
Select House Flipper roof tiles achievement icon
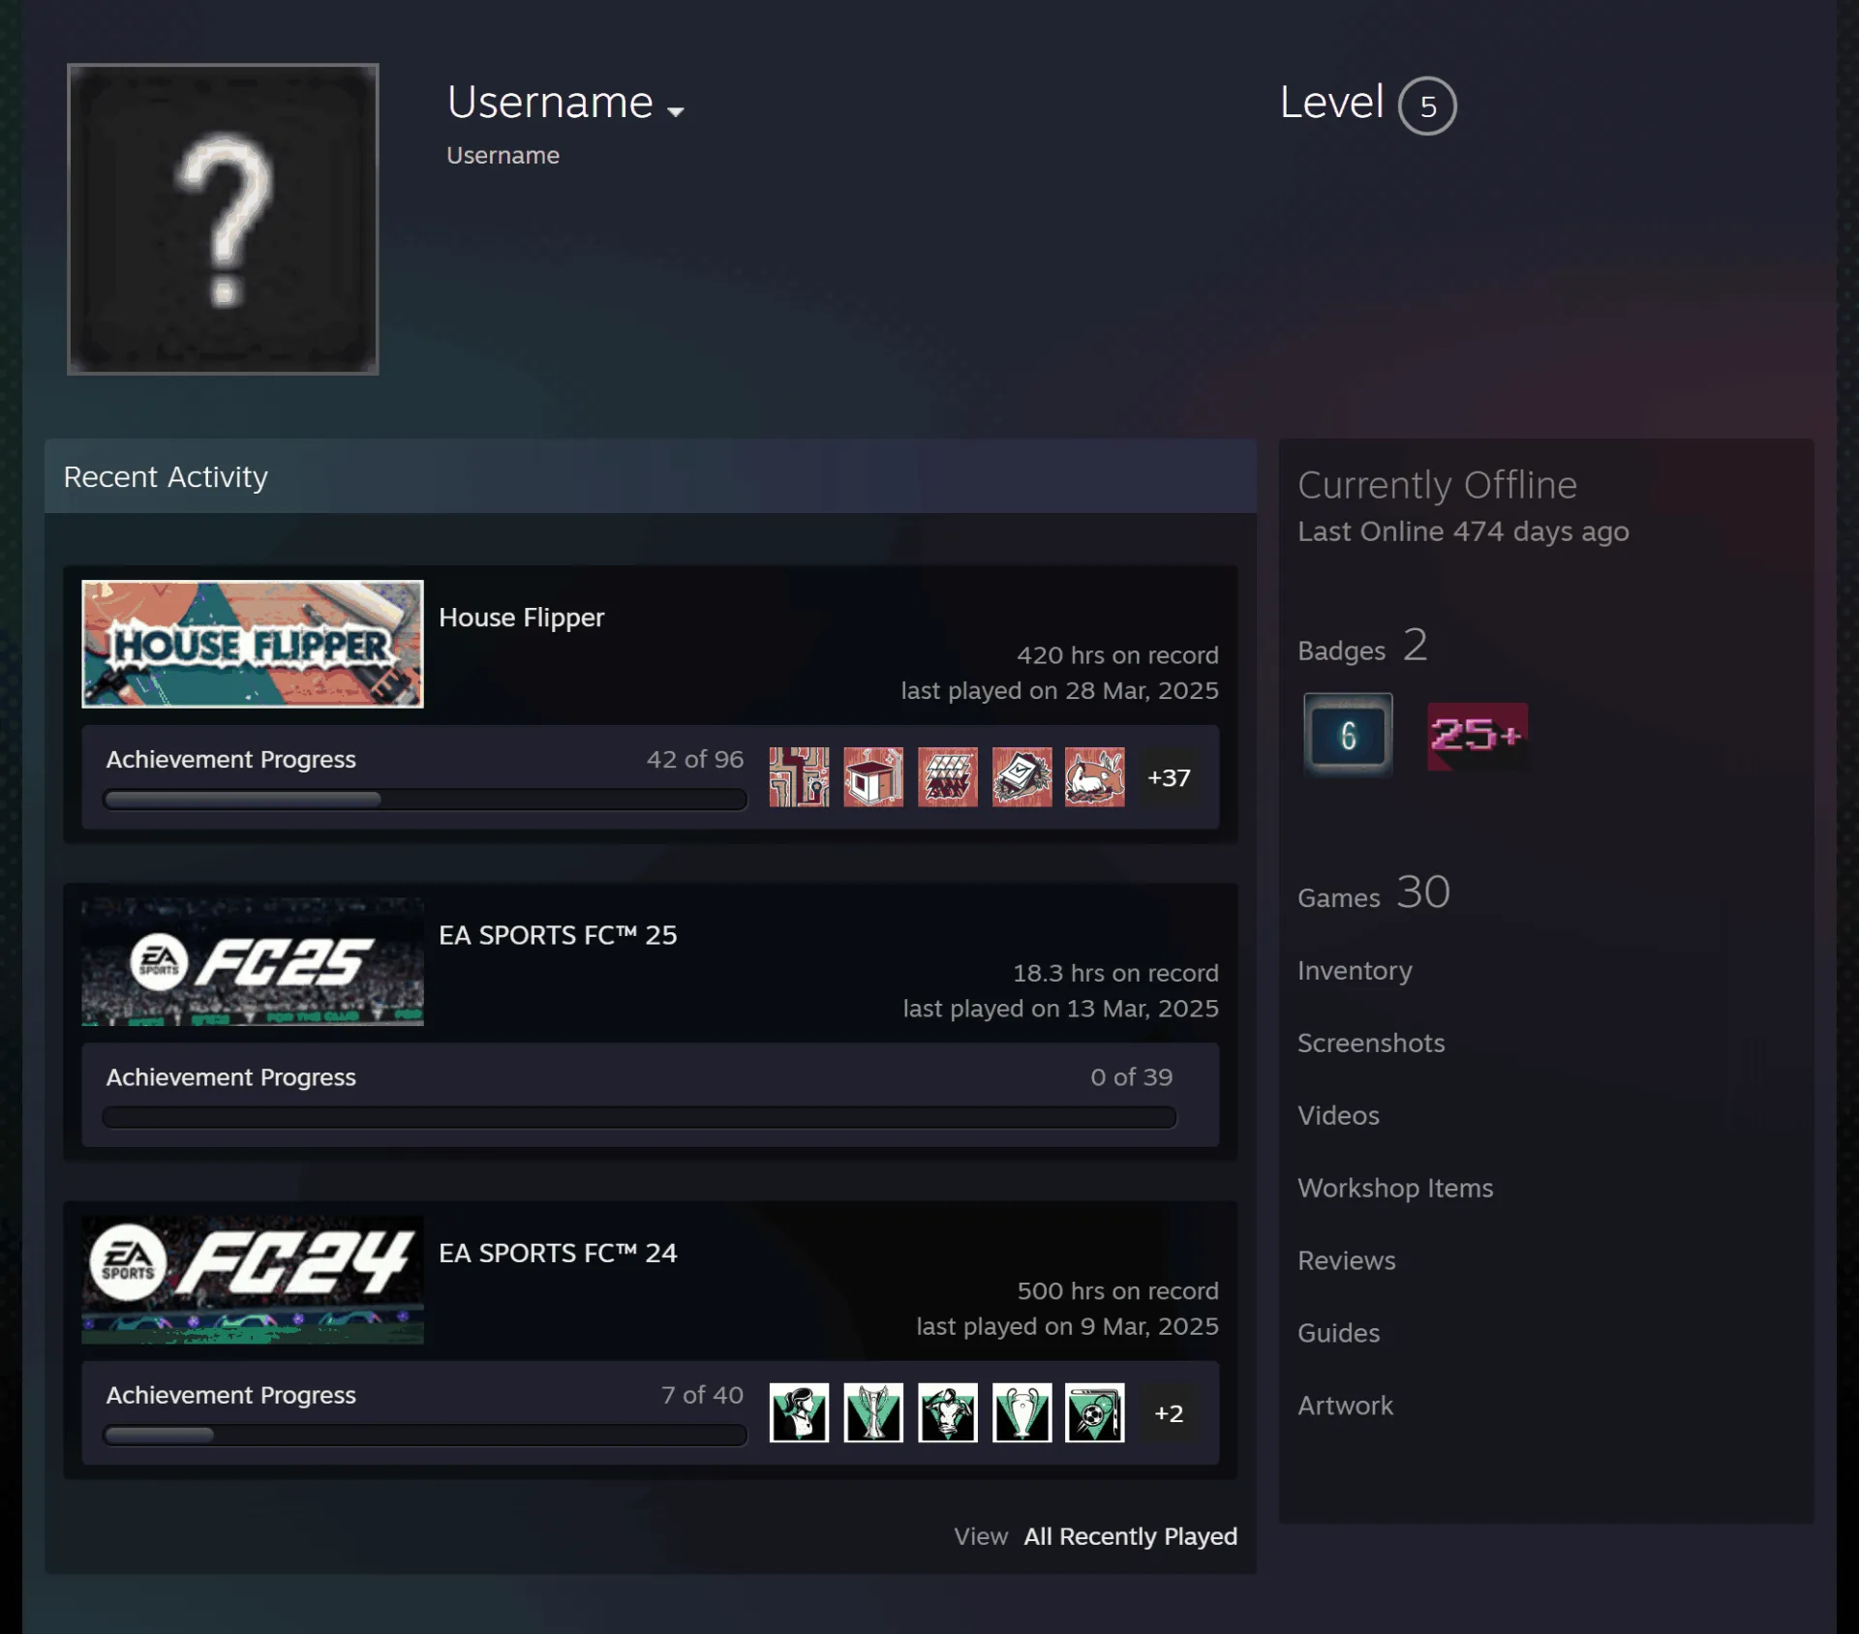[x=948, y=776]
